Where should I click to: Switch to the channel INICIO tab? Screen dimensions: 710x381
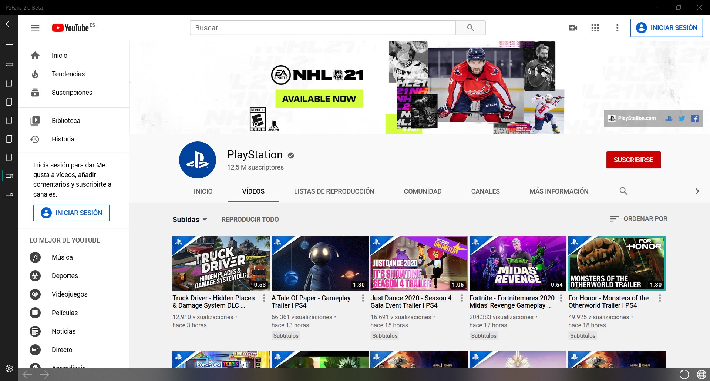(203, 191)
